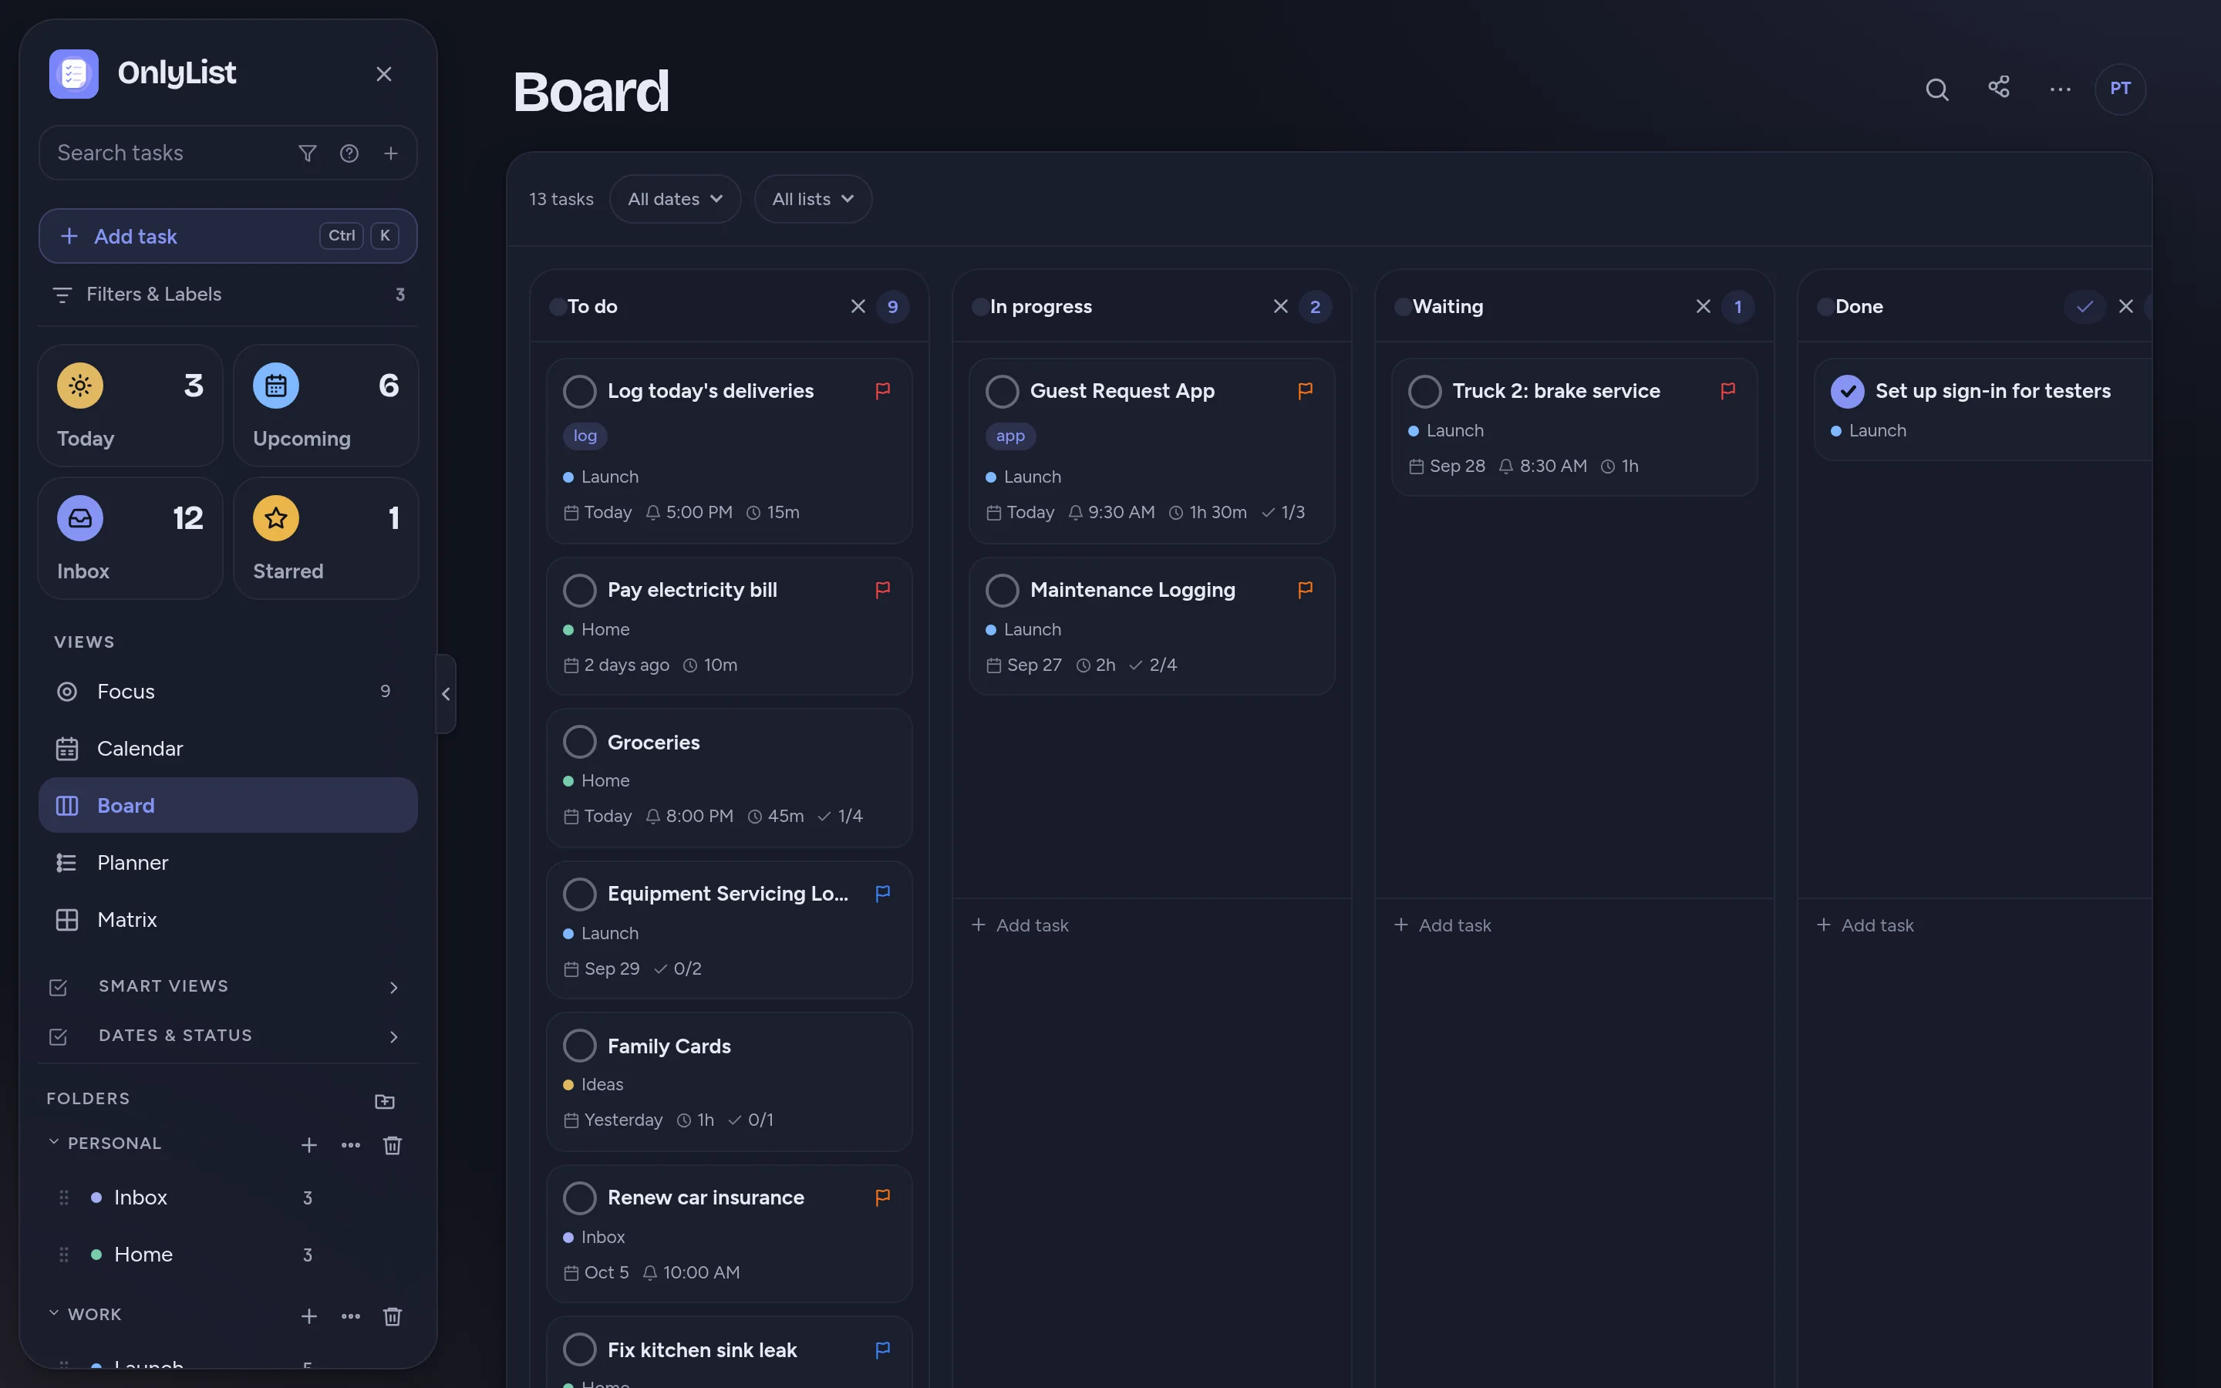This screenshot has width=2221, height=1388.
Task: Open the Focus view
Action: (x=227, y=691)
